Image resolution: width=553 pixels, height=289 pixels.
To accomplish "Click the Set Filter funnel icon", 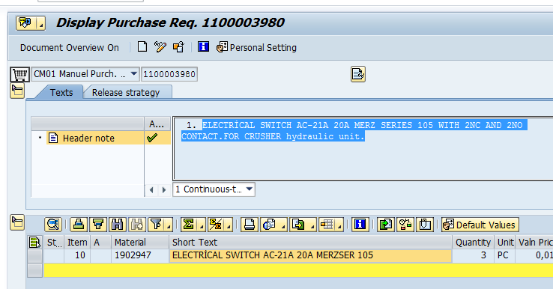I will click(x=156, y=225).
